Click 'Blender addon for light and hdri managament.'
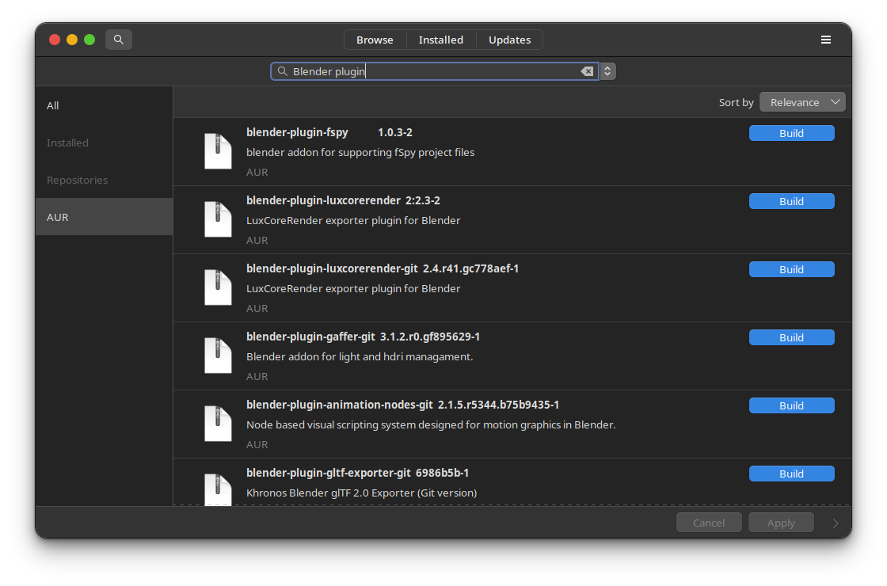 click(360, 357)
